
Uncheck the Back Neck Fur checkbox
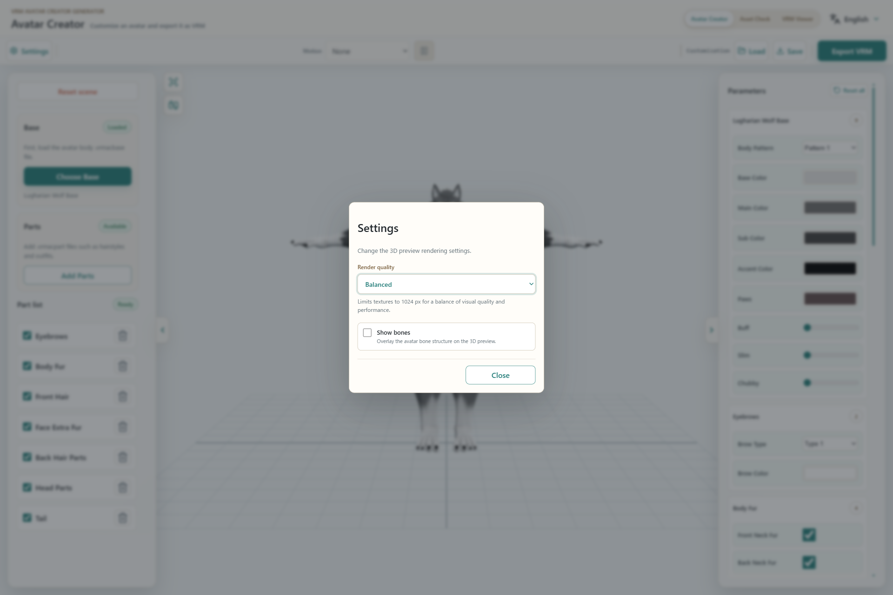(809, 562)
